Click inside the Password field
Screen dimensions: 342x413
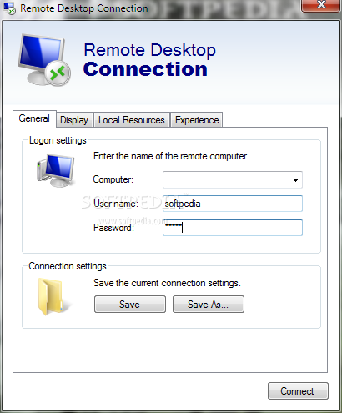coord(233,228)
